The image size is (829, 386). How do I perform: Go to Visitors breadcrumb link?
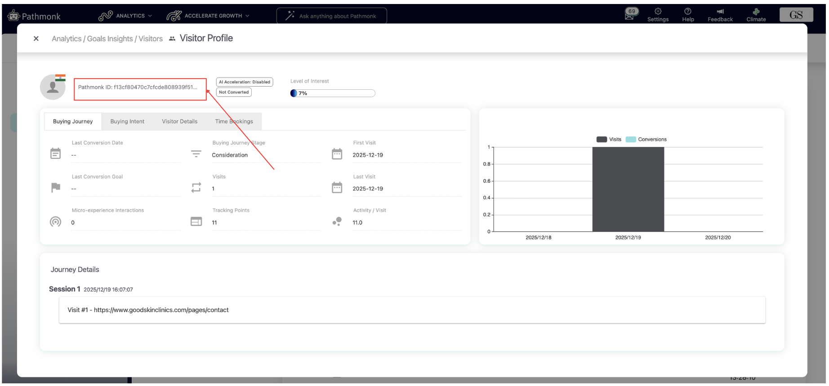151,39
